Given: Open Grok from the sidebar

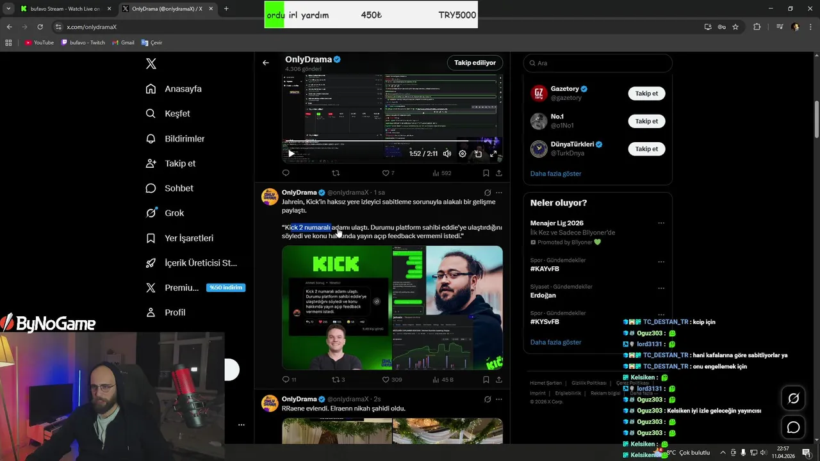Looking at the screenshot, I should pos(165,213).
